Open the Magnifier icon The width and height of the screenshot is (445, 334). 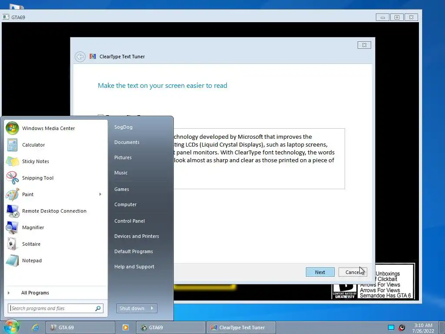click(x=12, y=227)
